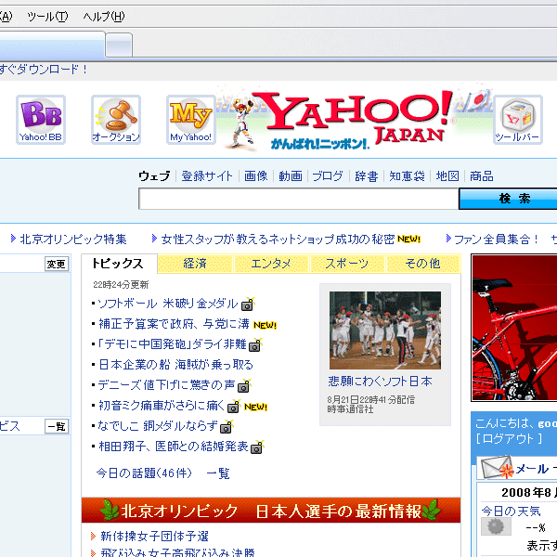Image resolution: width=557 pixels, height=557 pixels.
Task: Open the ツール(T) menu
Action: 47,17
